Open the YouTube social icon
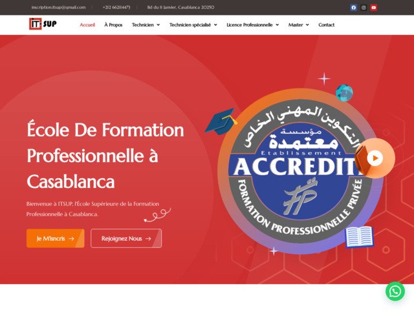The height and width of the screenshot is (310, 414). (x=374, y=7)
